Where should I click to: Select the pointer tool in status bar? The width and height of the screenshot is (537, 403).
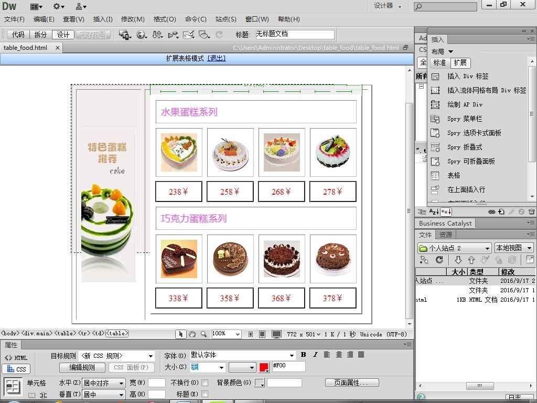click(180, 334)
